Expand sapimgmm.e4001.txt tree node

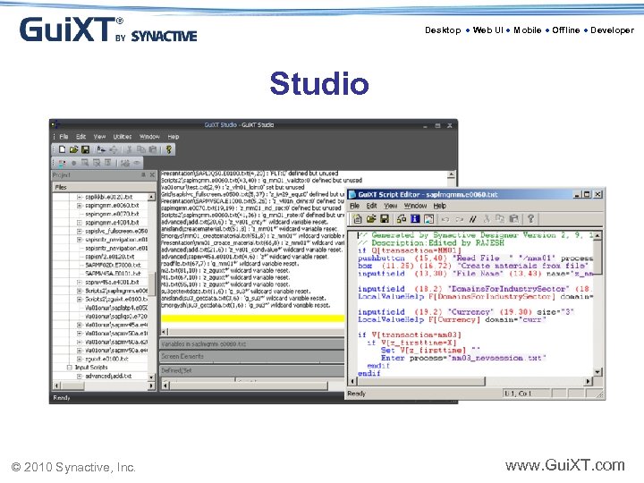[x=80, y=223]
